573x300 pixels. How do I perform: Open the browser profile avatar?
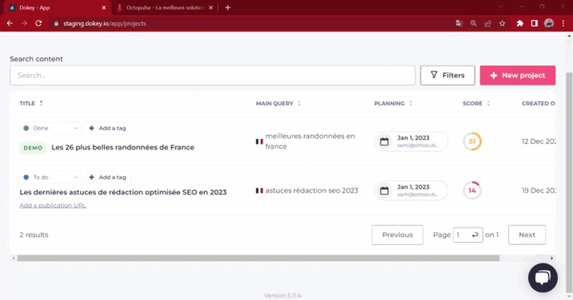(549, 23)
